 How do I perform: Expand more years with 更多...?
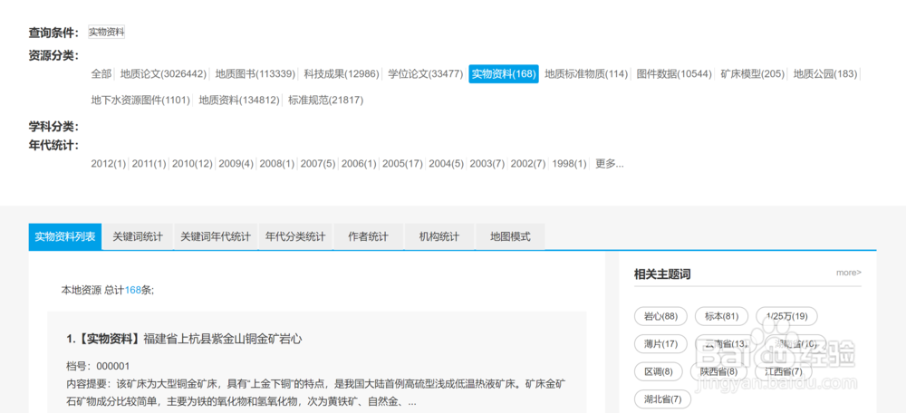(x=610, y=163)
